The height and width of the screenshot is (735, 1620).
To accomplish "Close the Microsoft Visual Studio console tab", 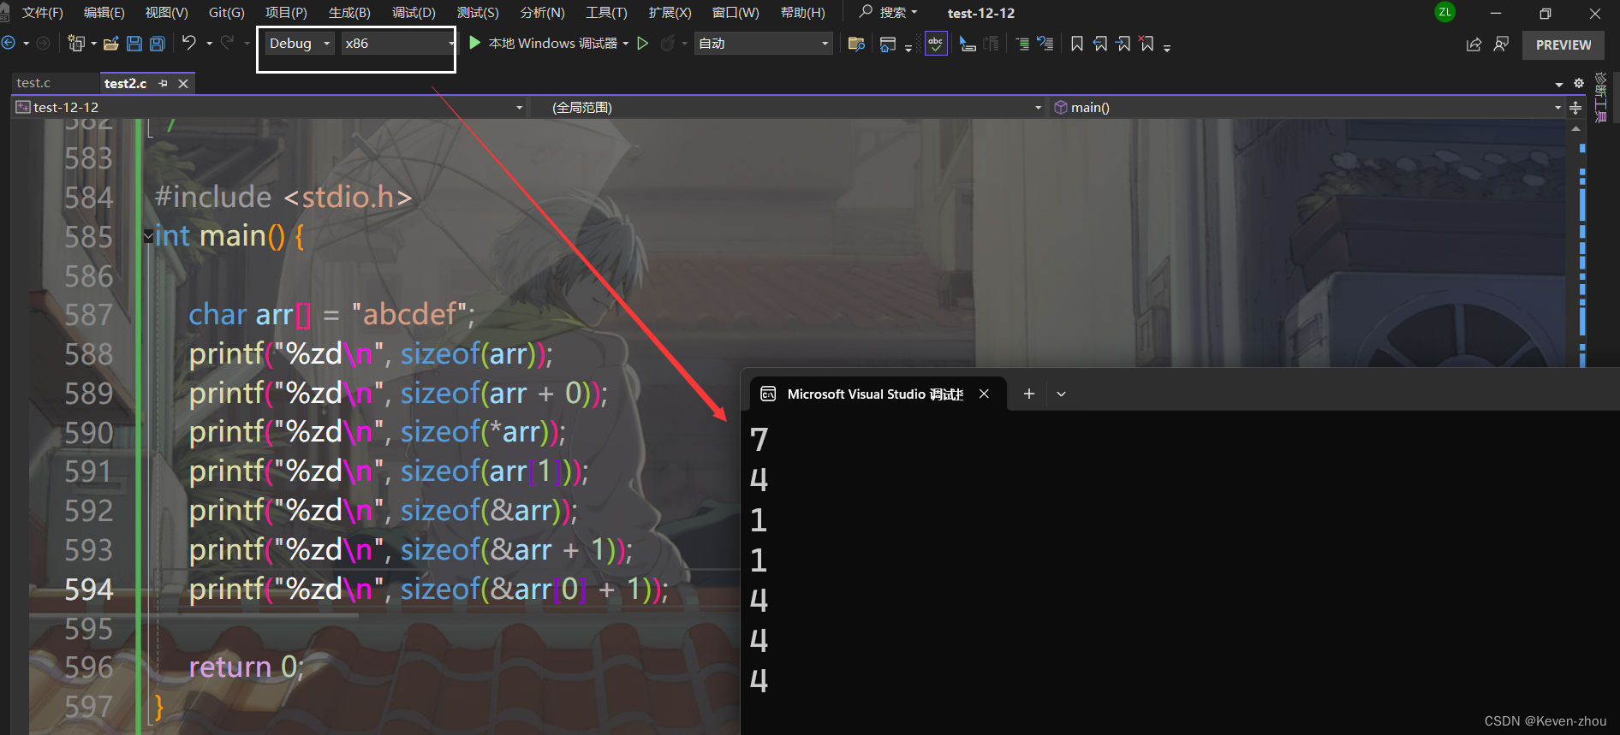I will coord(984,394).
